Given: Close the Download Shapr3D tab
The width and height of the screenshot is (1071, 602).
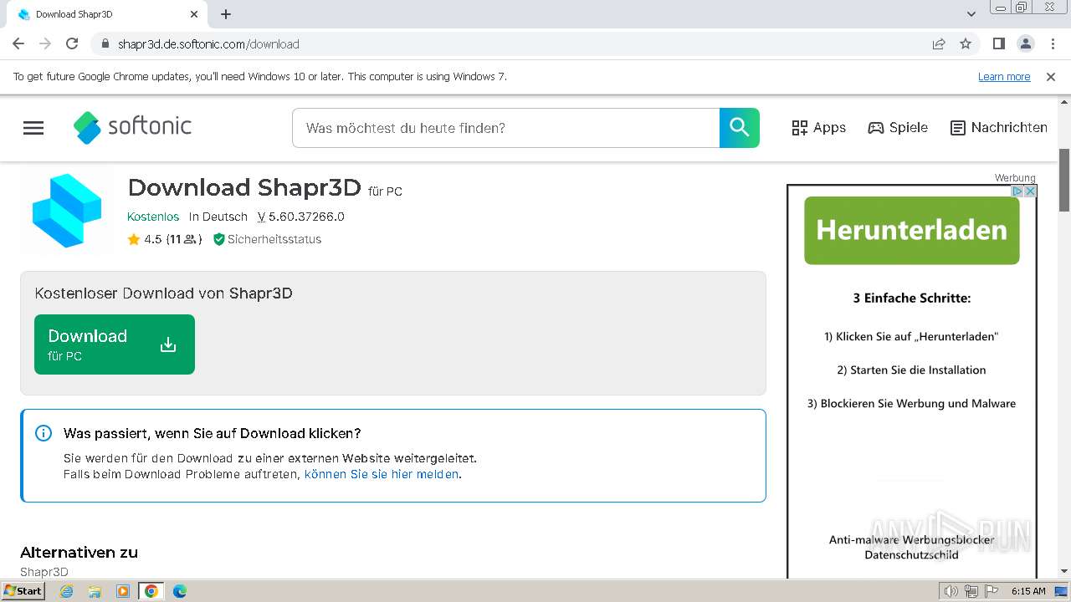Looking at the screenshot, I should 194,14.
